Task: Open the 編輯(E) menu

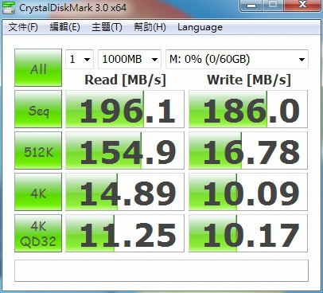Action: [x=65, y=27]
